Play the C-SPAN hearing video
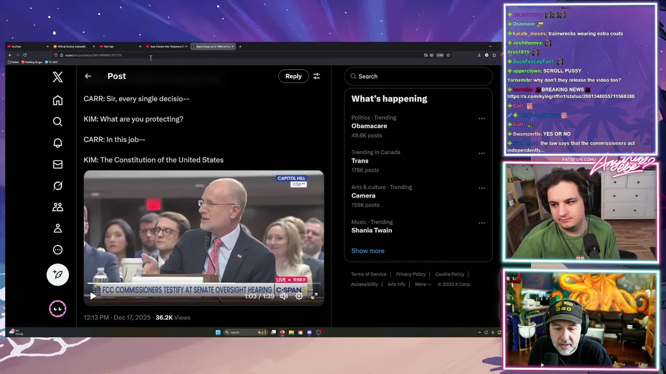 pos(93,296)
